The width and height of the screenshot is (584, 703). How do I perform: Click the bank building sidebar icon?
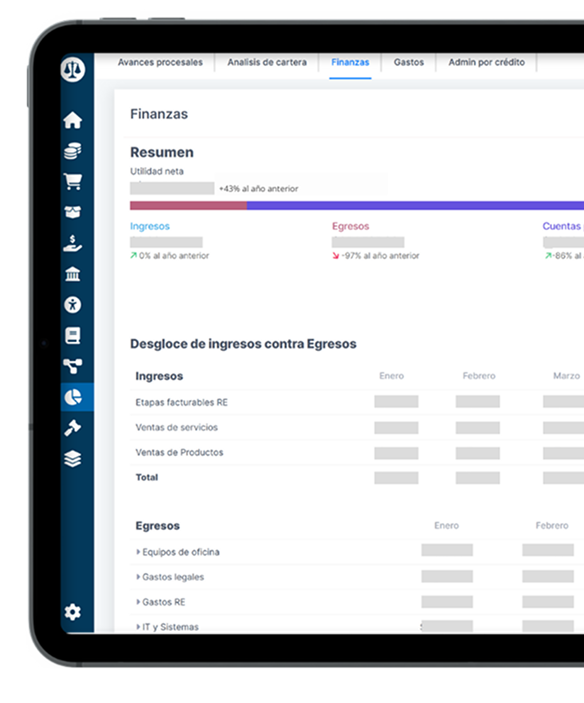(73, 274)
